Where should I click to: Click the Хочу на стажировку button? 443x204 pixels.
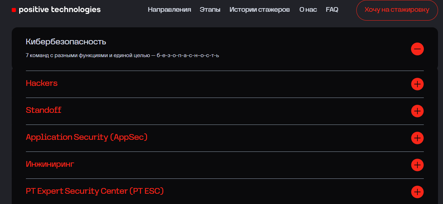[x=397, y=10]
